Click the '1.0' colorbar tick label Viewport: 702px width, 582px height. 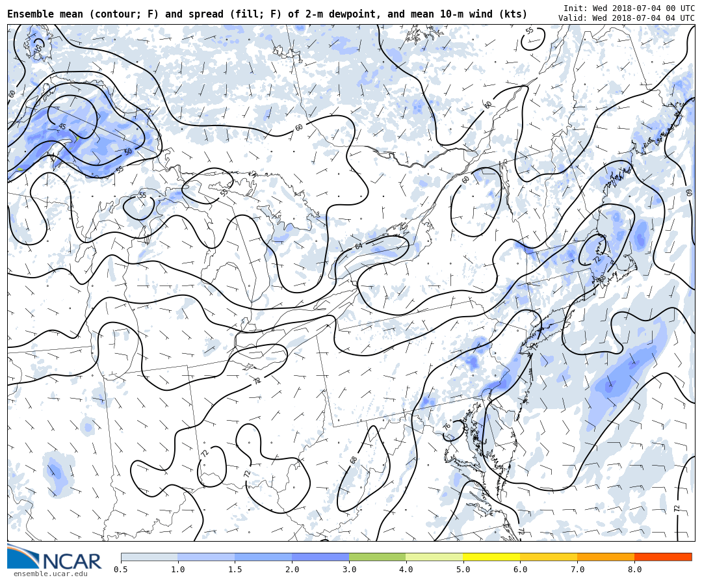pyautogui.click(x=178, y=570)
